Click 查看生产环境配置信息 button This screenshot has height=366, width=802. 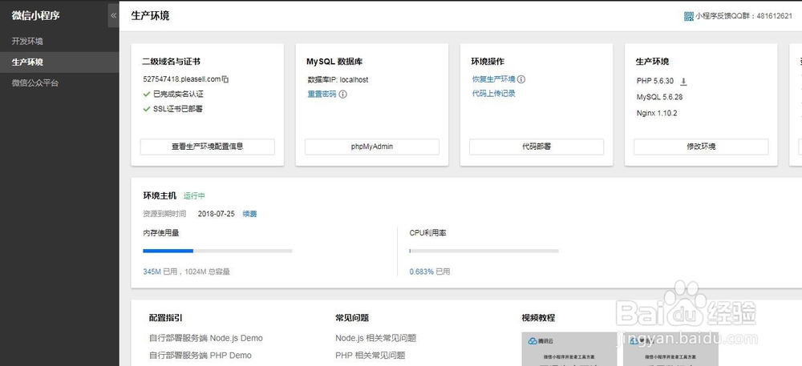point(207,147)
